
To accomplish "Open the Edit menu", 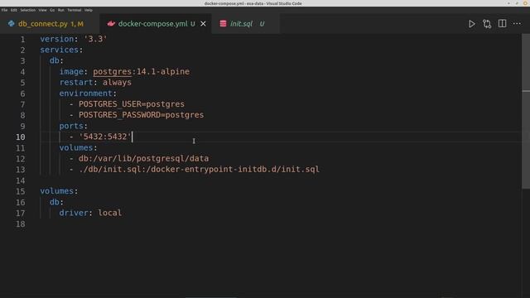I will click(13, 10).
